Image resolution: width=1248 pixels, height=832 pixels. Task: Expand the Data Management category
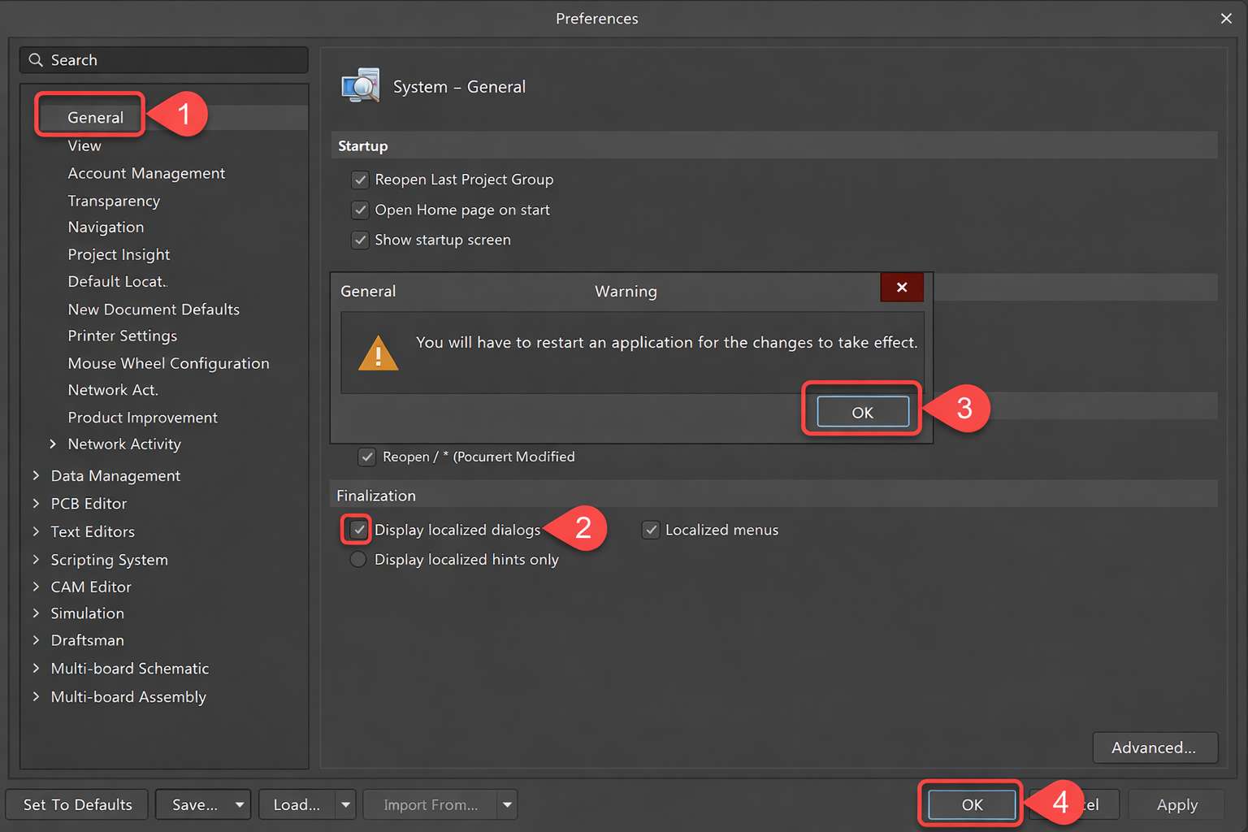[x=36, y=475]
